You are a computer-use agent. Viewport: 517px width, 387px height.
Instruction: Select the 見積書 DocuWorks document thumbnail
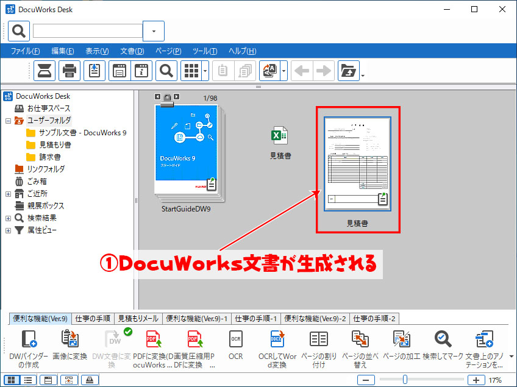pyautogui.click(x=357, y=164)
